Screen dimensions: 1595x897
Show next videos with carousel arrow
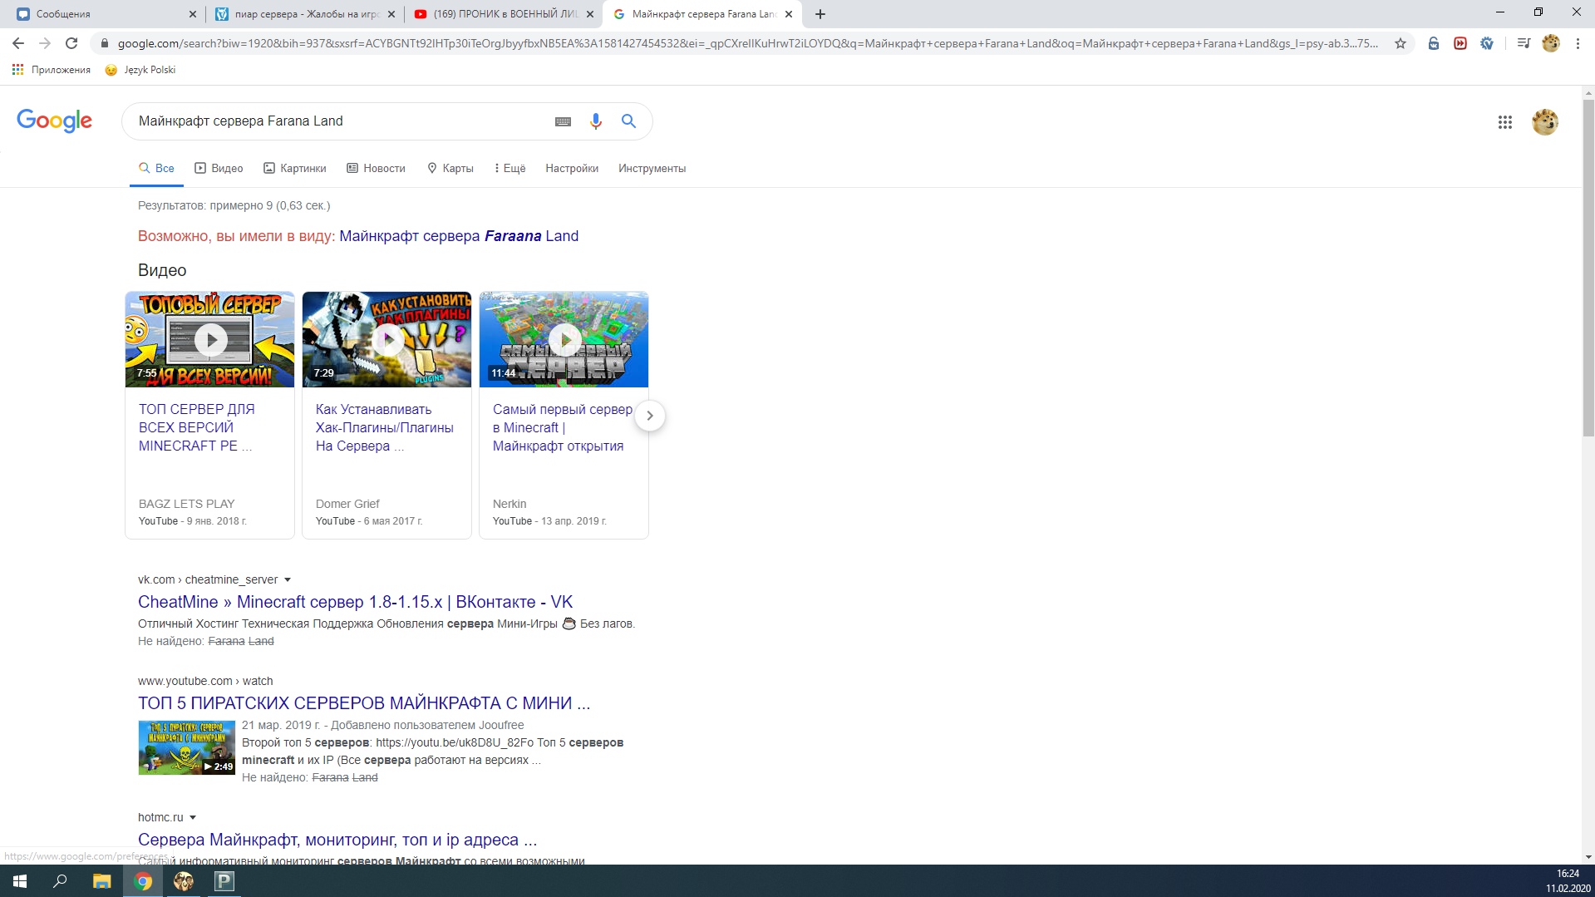(650, 416)
